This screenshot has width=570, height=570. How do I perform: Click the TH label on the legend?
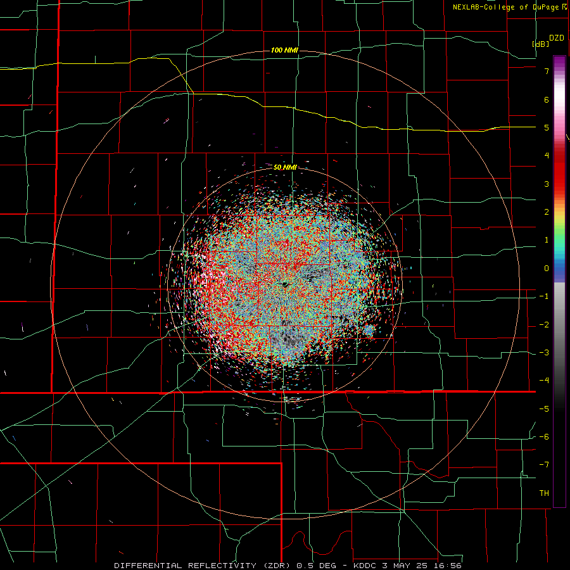tap(544, 493)
